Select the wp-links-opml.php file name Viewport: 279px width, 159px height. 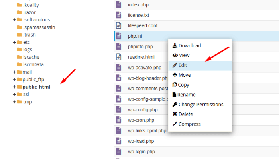[147, 131]
